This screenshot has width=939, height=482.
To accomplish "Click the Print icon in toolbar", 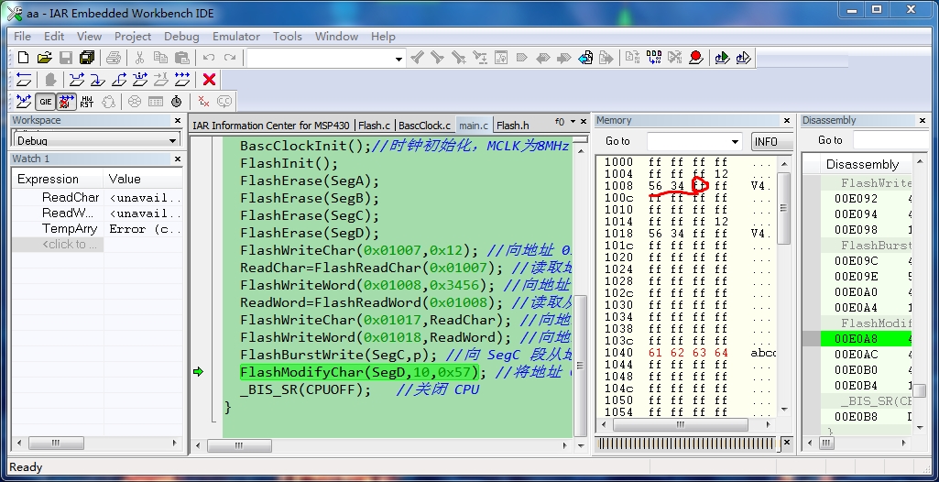I will point(114,58).
